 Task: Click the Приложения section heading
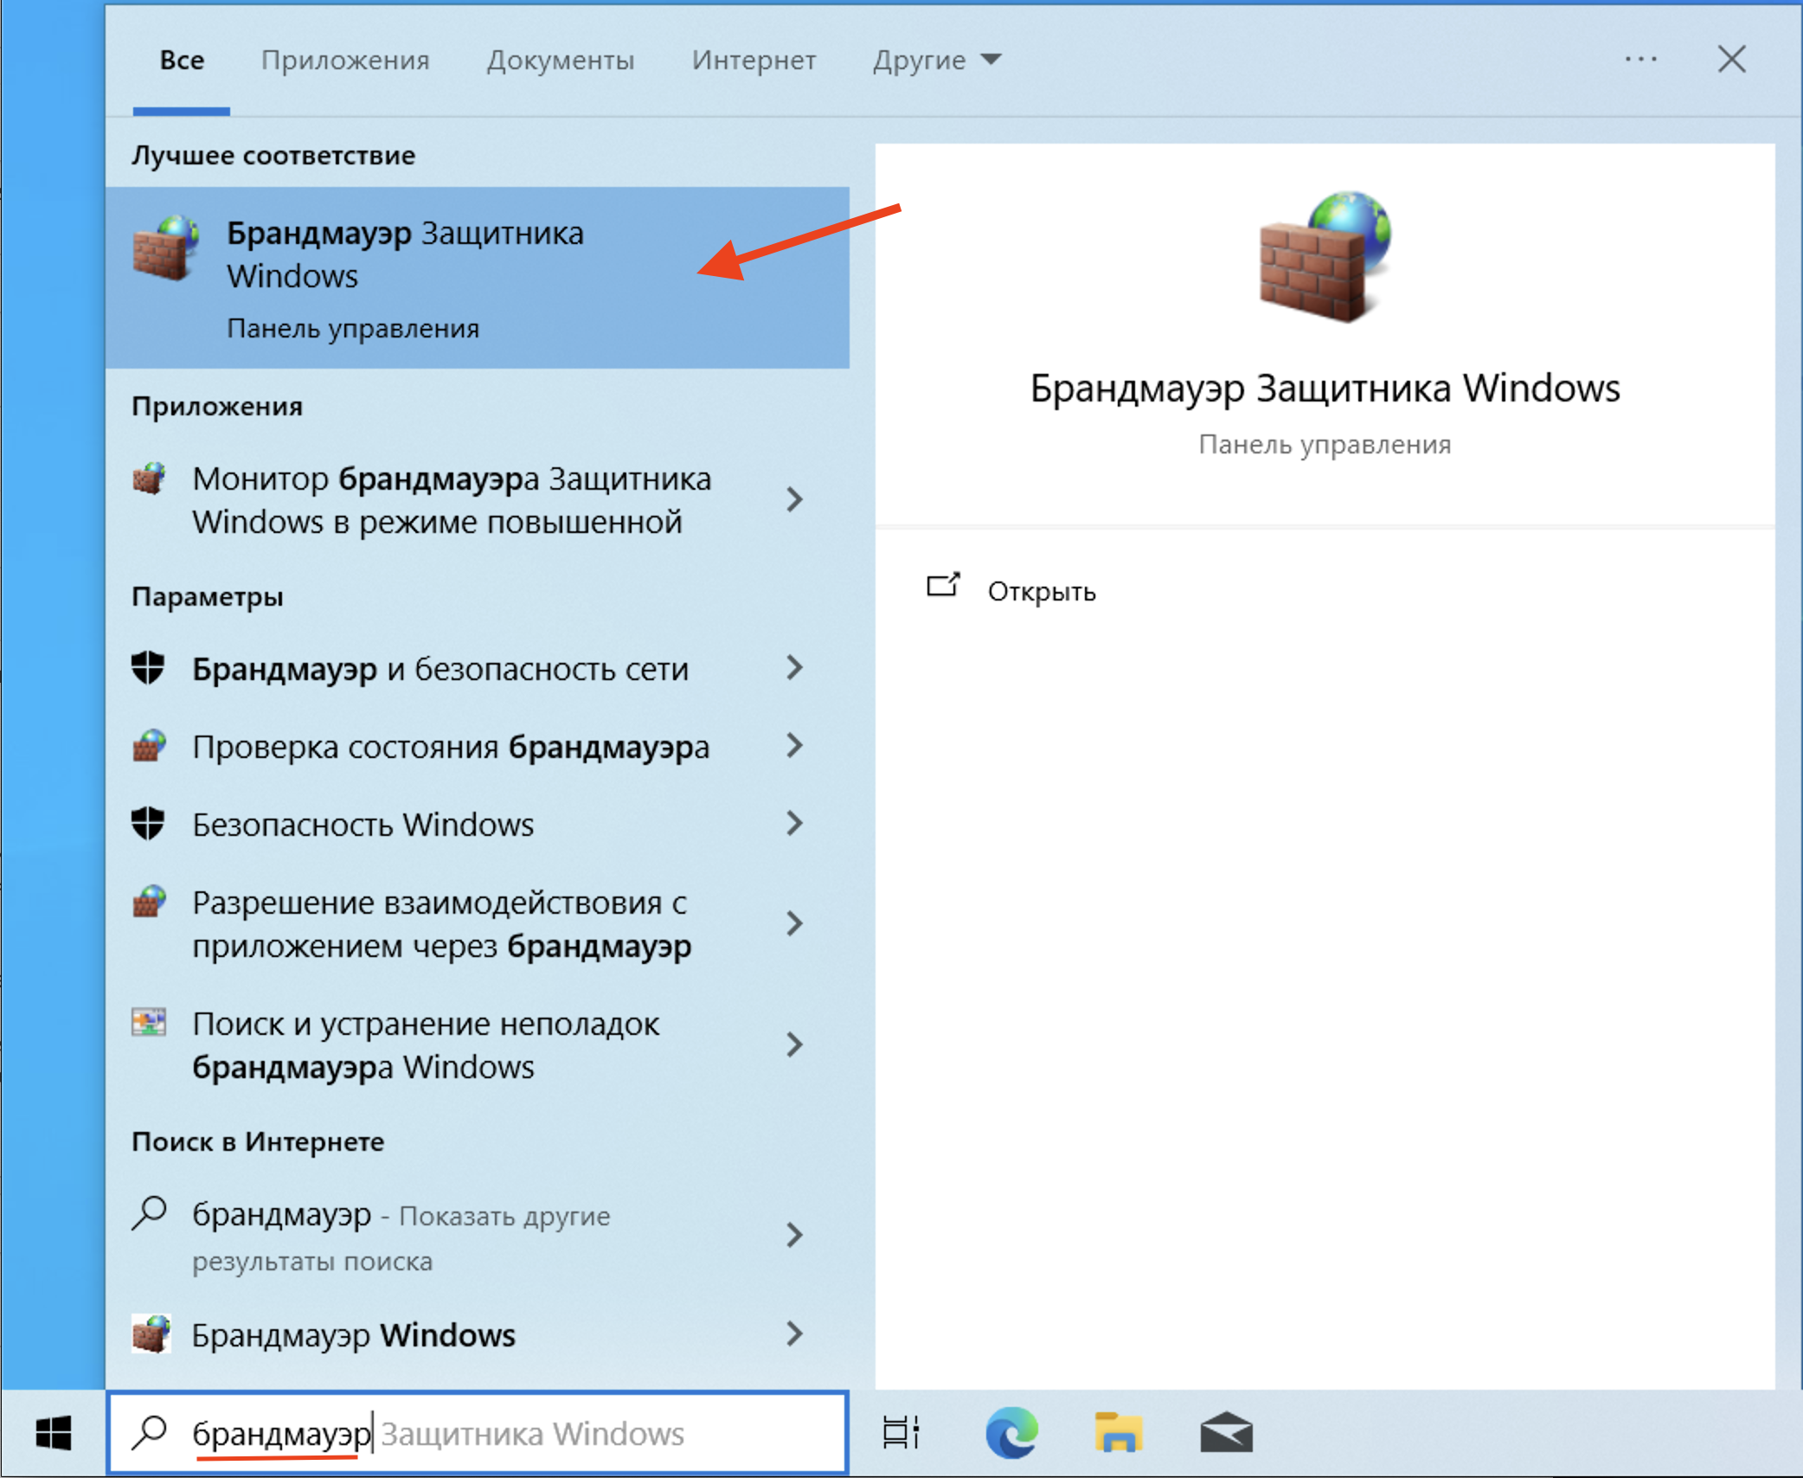coord(217,407)
